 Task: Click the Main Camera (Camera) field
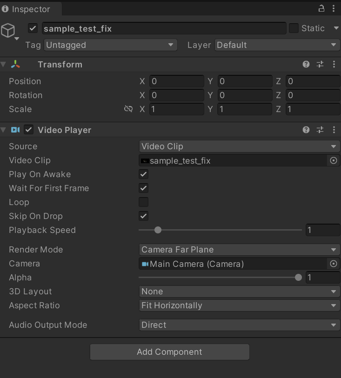[x=233, y=264]
